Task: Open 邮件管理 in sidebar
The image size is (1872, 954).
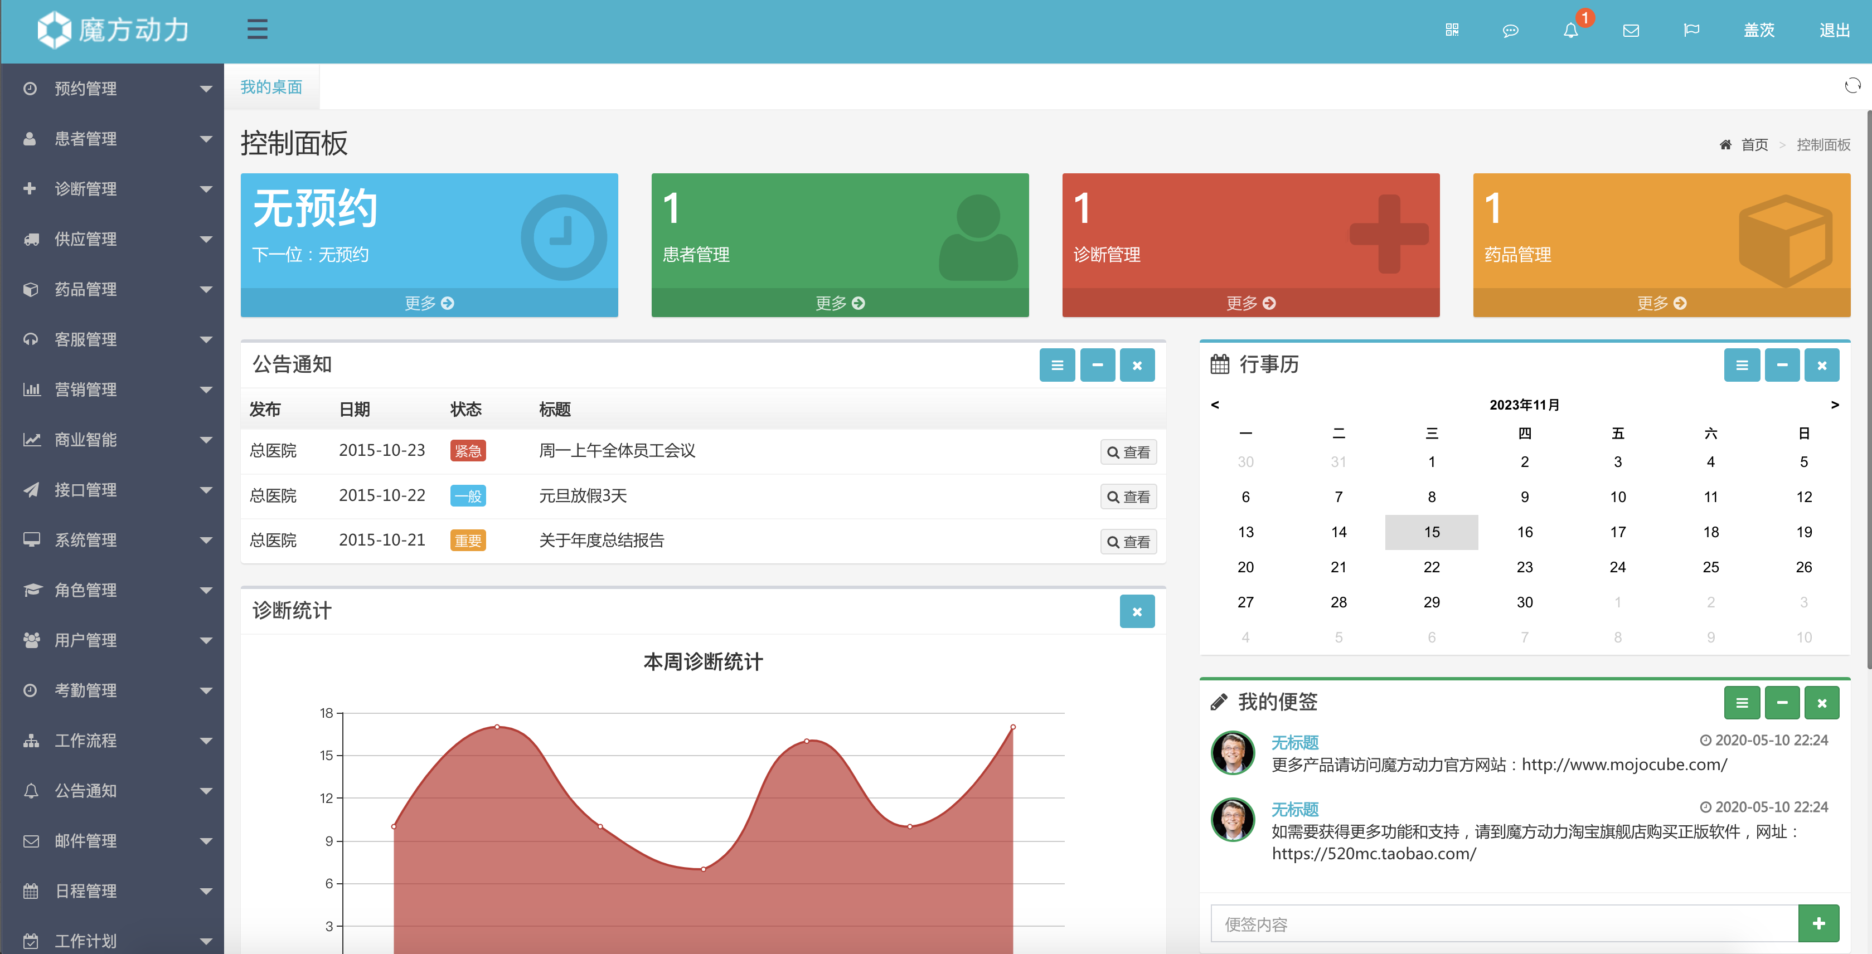Action: pos(112,841)
